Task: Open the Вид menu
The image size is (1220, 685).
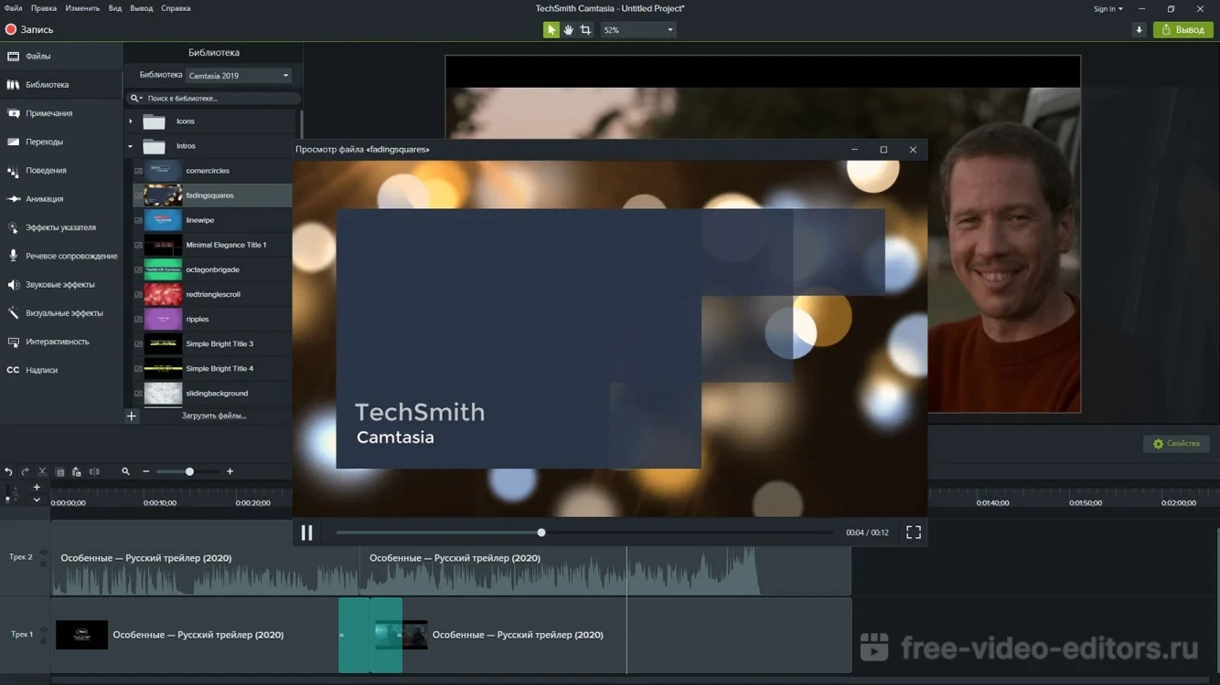Action: click(x=114, y=8)
